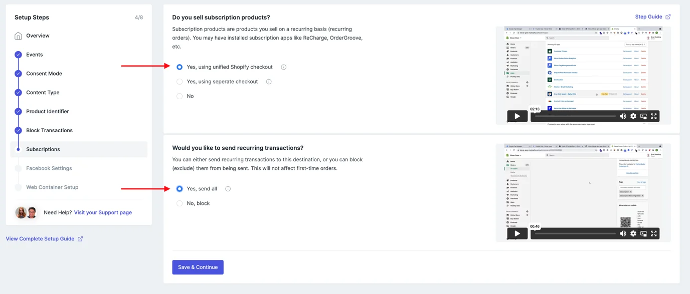Visit your Support page link
Image resolution: width=690 pixels, height=294 pixels.
point(103,212)
